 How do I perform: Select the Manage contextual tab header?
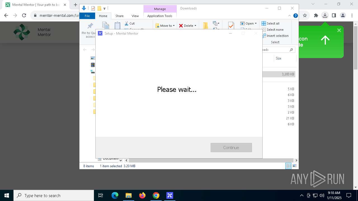coord(160,9)
